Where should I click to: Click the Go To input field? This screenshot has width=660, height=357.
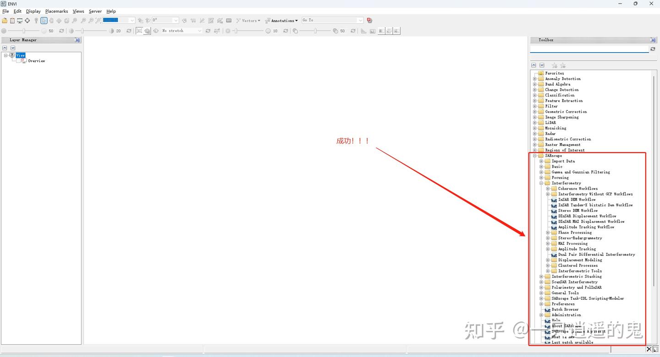332,20
